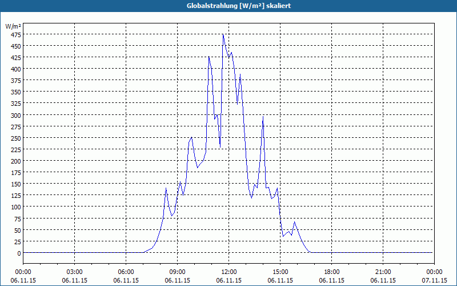This screenshot has height=286, width=457.
Task: Click the chart title 'Globalstrahlung [W/m²] skaliert'
Action: [x=239, y=6]
